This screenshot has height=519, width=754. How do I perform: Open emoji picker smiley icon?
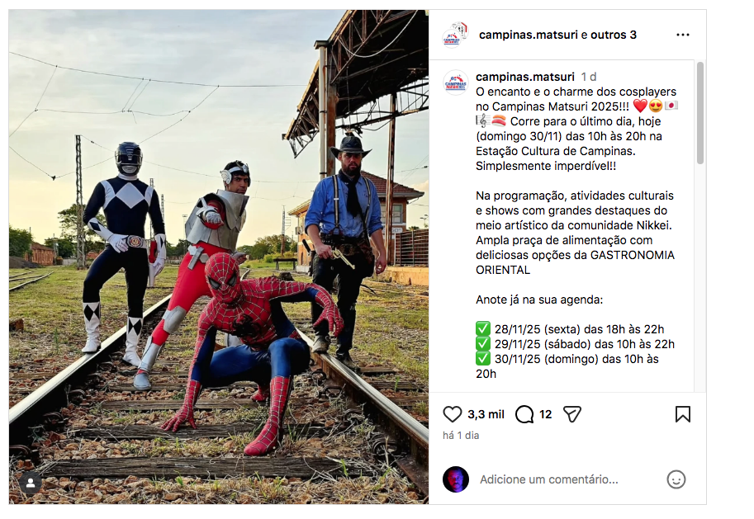point(676,479)
